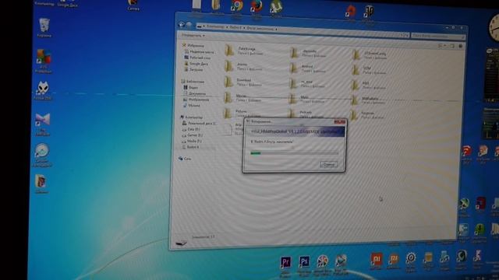This screenshot has height=280, width=499.
Task: Open the red Mi desktop shortcut
Action: (x=376, y=261)
